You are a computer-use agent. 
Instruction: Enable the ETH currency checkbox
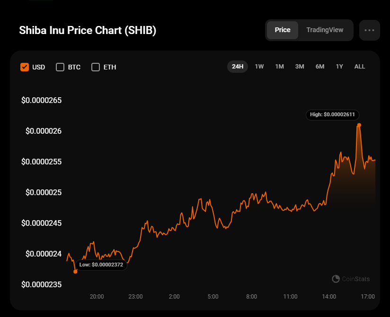(x=96, y=67)
